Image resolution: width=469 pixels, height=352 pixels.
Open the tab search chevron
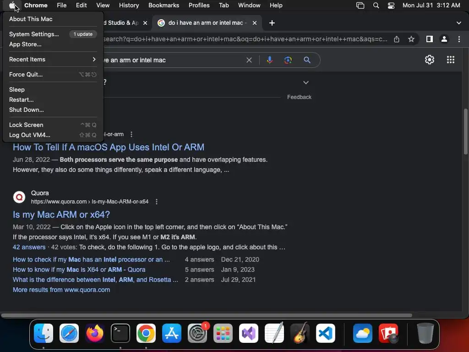[459, 23]
